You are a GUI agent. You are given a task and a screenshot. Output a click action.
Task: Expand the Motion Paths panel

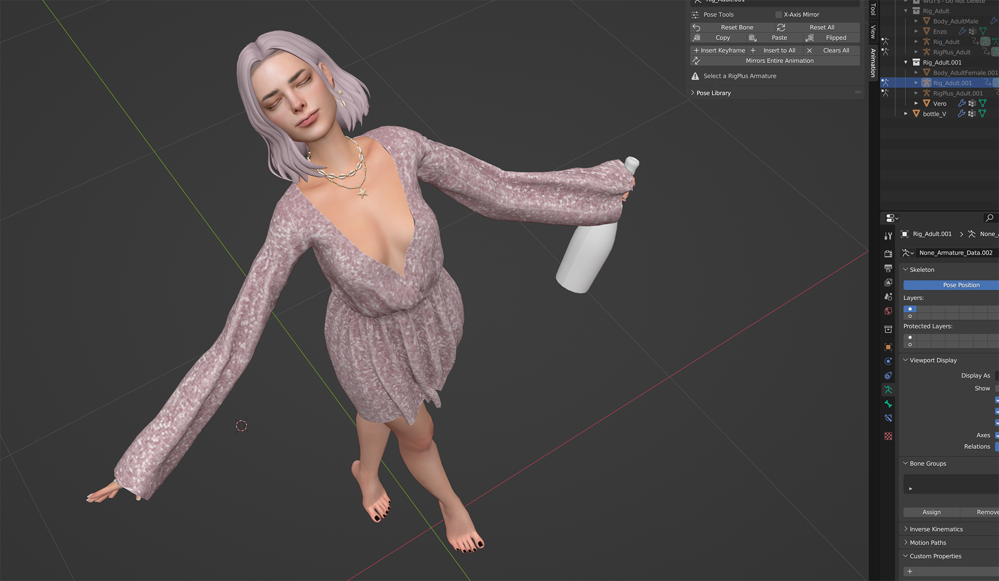coord(905,543)
